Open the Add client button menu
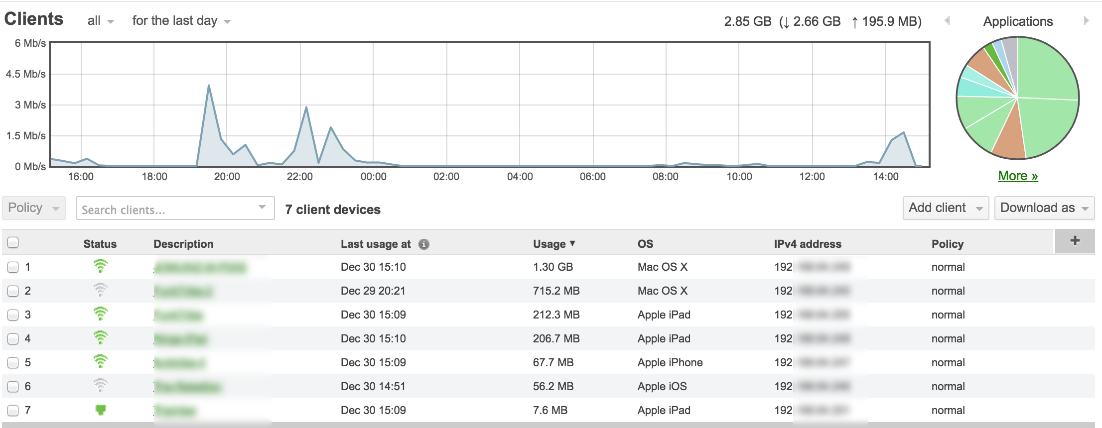Image resolution: width=1102 pixels, height=428 pixels. 945,208
